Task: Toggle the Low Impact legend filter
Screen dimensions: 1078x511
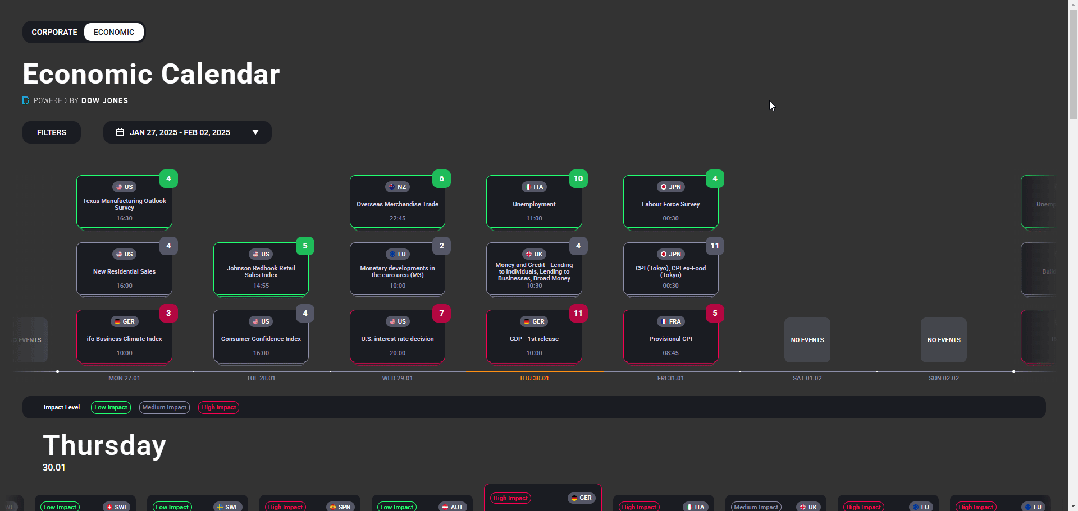Action: 111,407
